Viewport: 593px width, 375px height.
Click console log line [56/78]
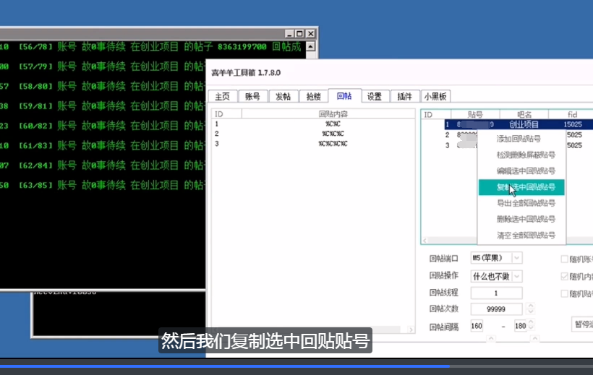151,47
